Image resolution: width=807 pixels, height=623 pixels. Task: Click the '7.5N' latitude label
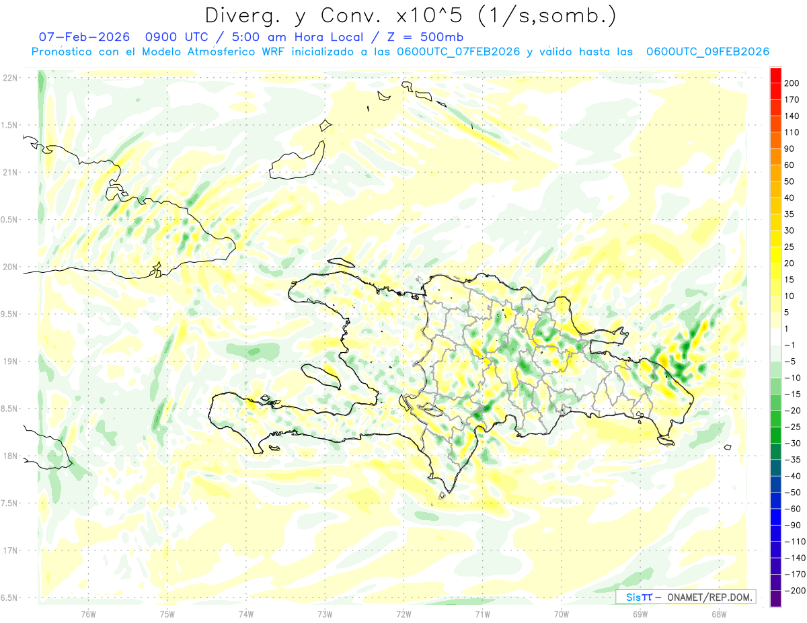pos(10,503)
